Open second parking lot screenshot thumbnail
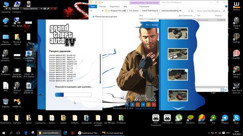Screen dimensions: 243x136 pyautogui.click(x=178, y=54)
